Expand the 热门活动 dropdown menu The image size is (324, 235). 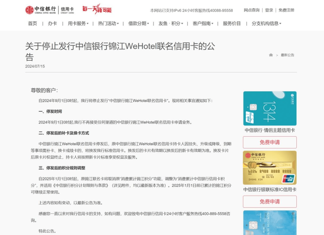(108, 24)
